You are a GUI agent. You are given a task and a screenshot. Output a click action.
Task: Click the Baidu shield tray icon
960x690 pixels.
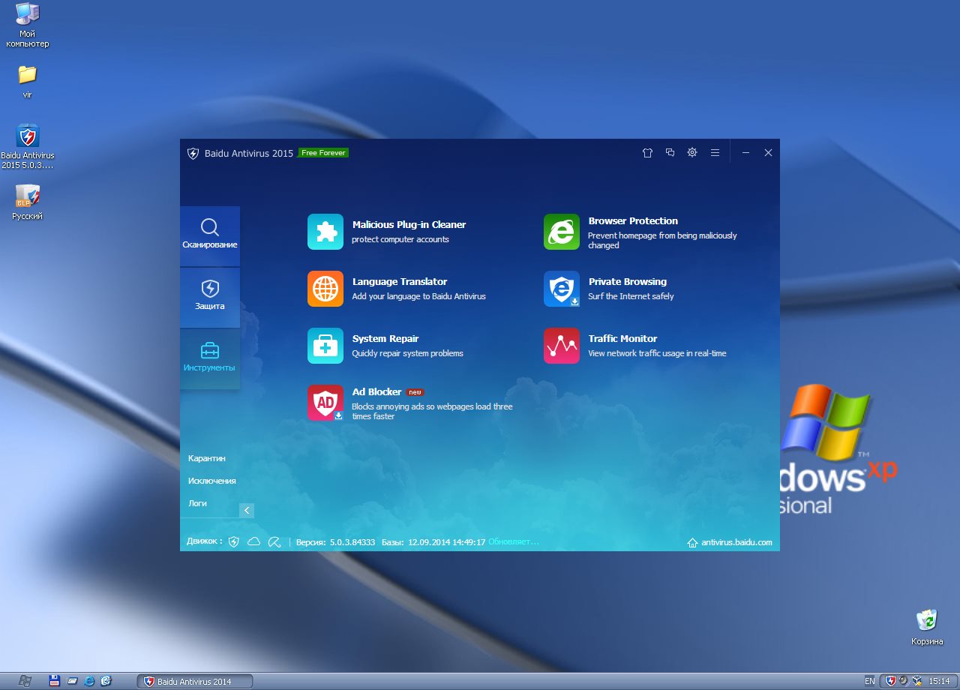click(x=891, y=681)
